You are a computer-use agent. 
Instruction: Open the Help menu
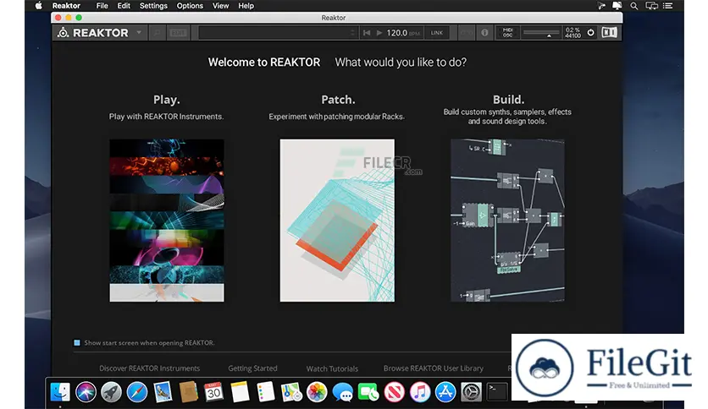(x=246, y=6)
